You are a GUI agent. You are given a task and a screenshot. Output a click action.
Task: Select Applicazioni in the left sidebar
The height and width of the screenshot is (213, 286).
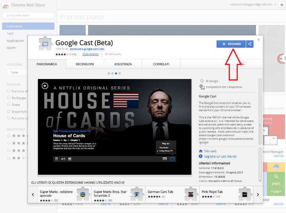15,40
